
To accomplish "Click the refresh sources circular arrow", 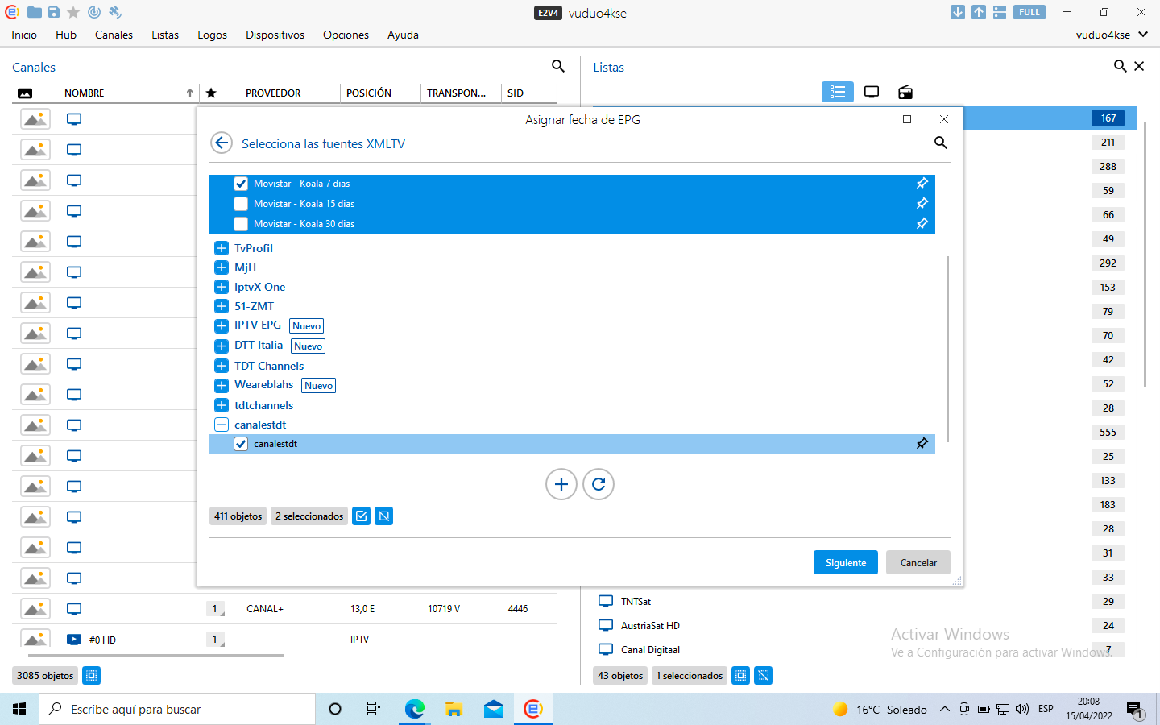I will click(x=599, y=484).
